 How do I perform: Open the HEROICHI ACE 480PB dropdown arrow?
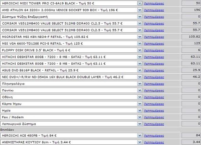click(x=140, y=135)
